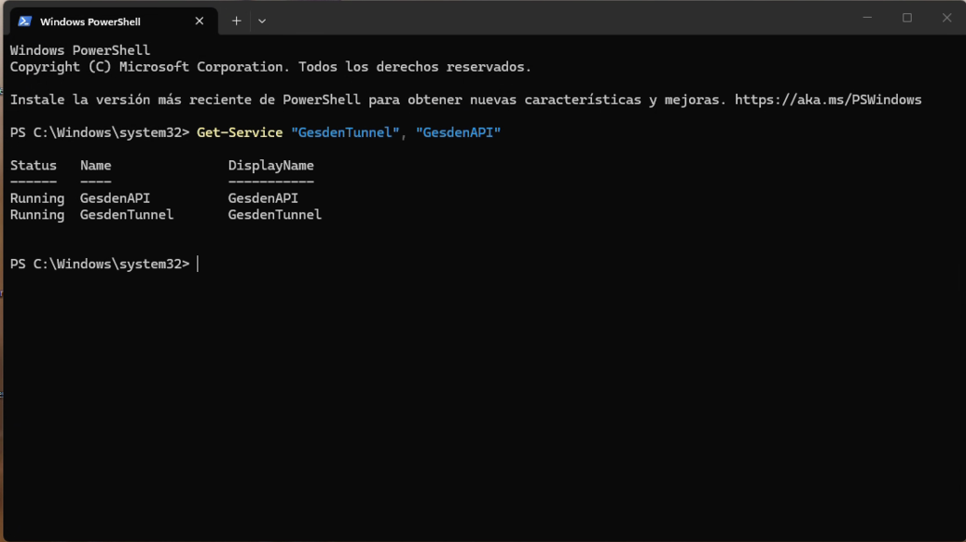The image size is (966, 542).
Task: Open a new tab with plus button
Action: (236, 20)
